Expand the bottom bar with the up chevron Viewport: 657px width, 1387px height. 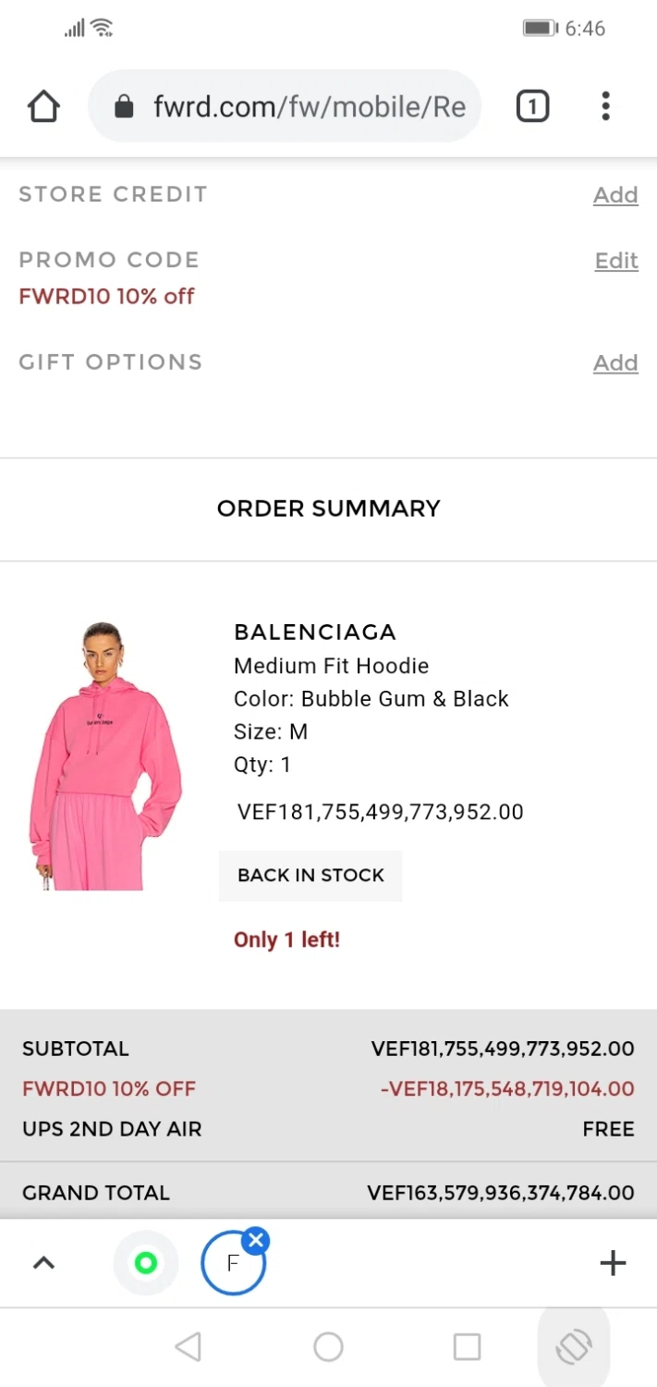pyautogui.click(x=43, y=1263)
